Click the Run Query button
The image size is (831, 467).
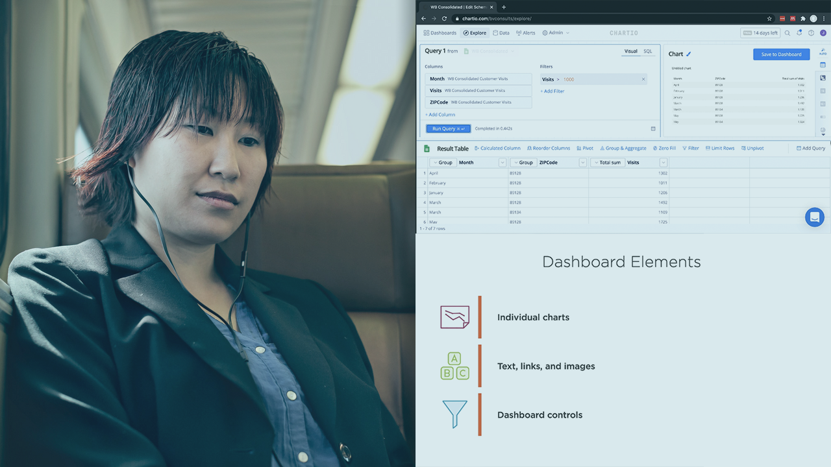tap(448, 128)
